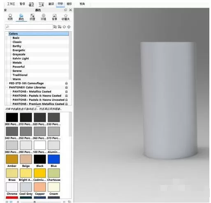Open the 材质 materials library tab

[x=10, y=17]
